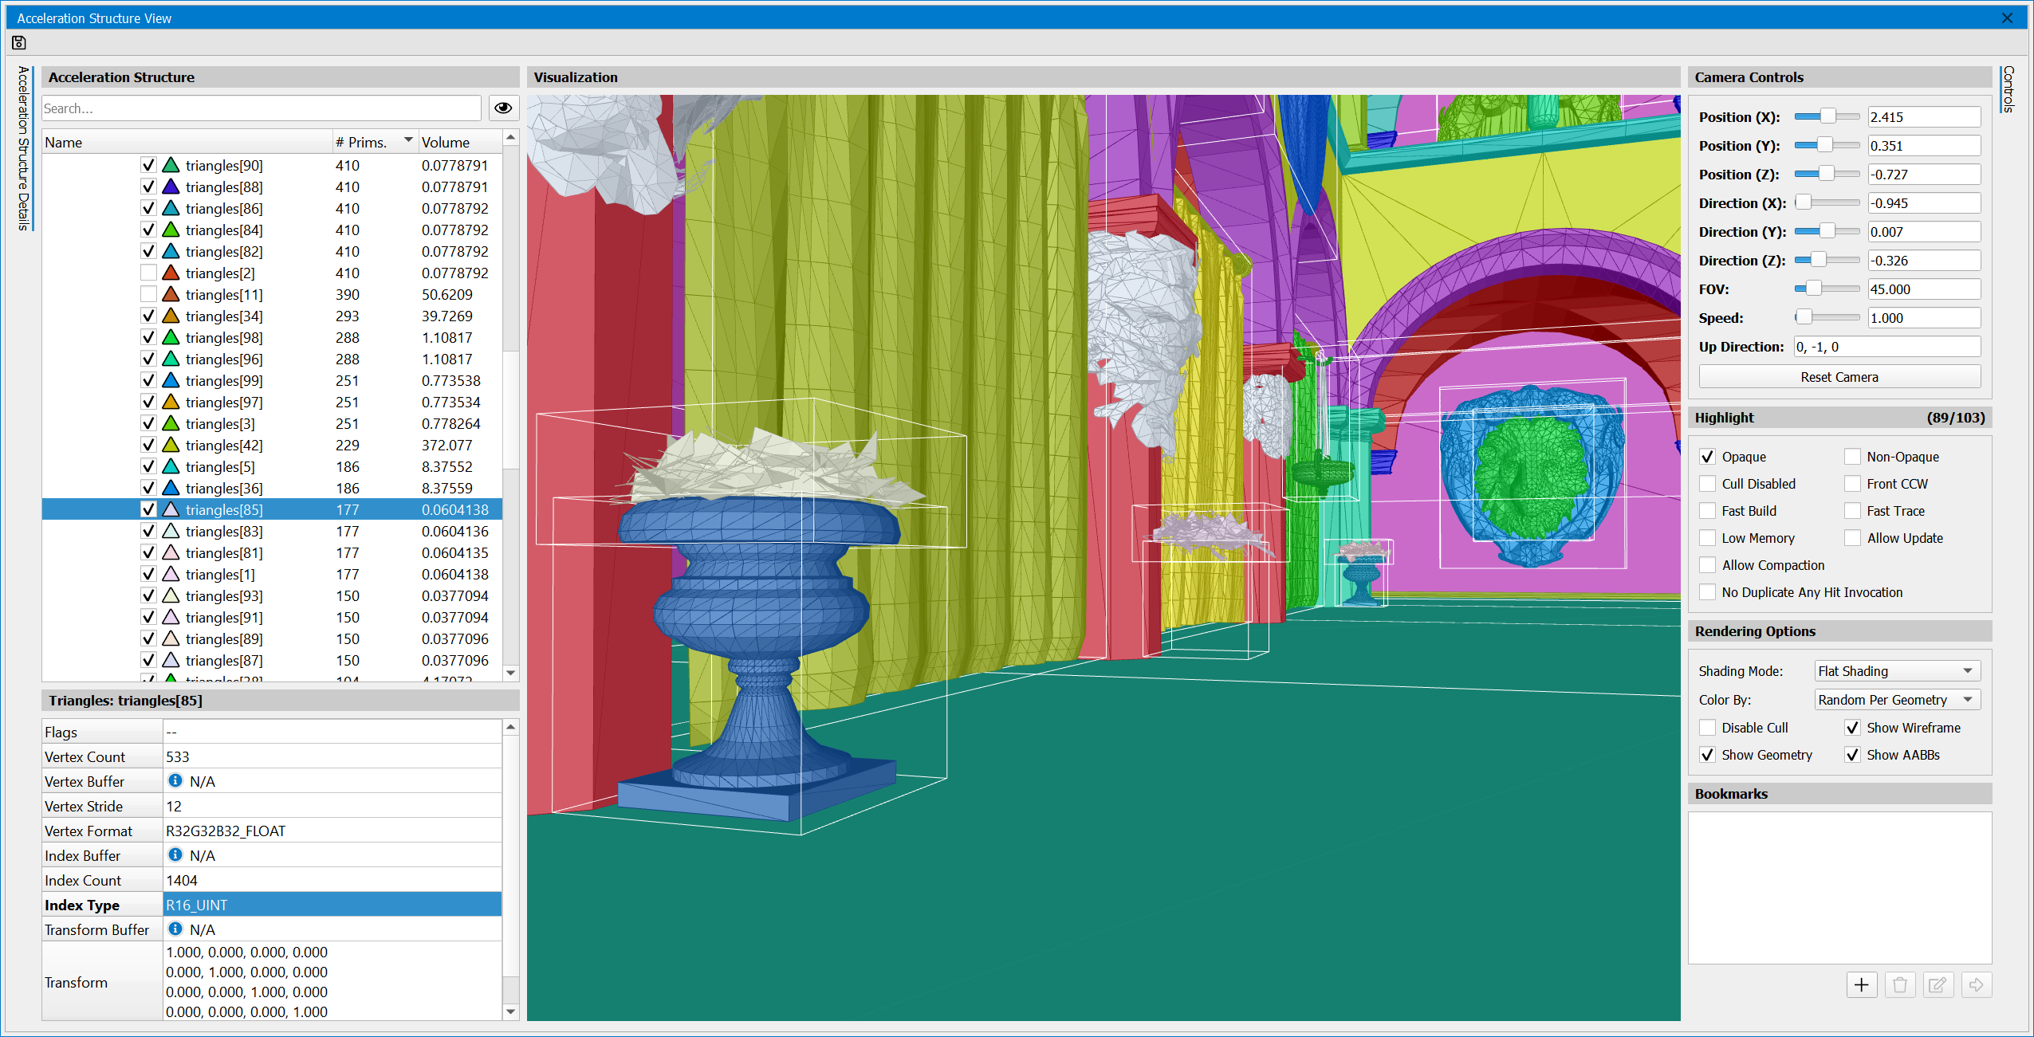Click the Transform Buffer info icon
Screen dimensions: 2034x1037
(x=175, y=929)
